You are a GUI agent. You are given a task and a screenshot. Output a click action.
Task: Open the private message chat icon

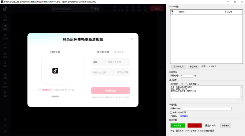click(x=139, y=8)
